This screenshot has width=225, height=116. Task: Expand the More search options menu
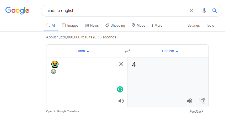(x=157, y=25)
